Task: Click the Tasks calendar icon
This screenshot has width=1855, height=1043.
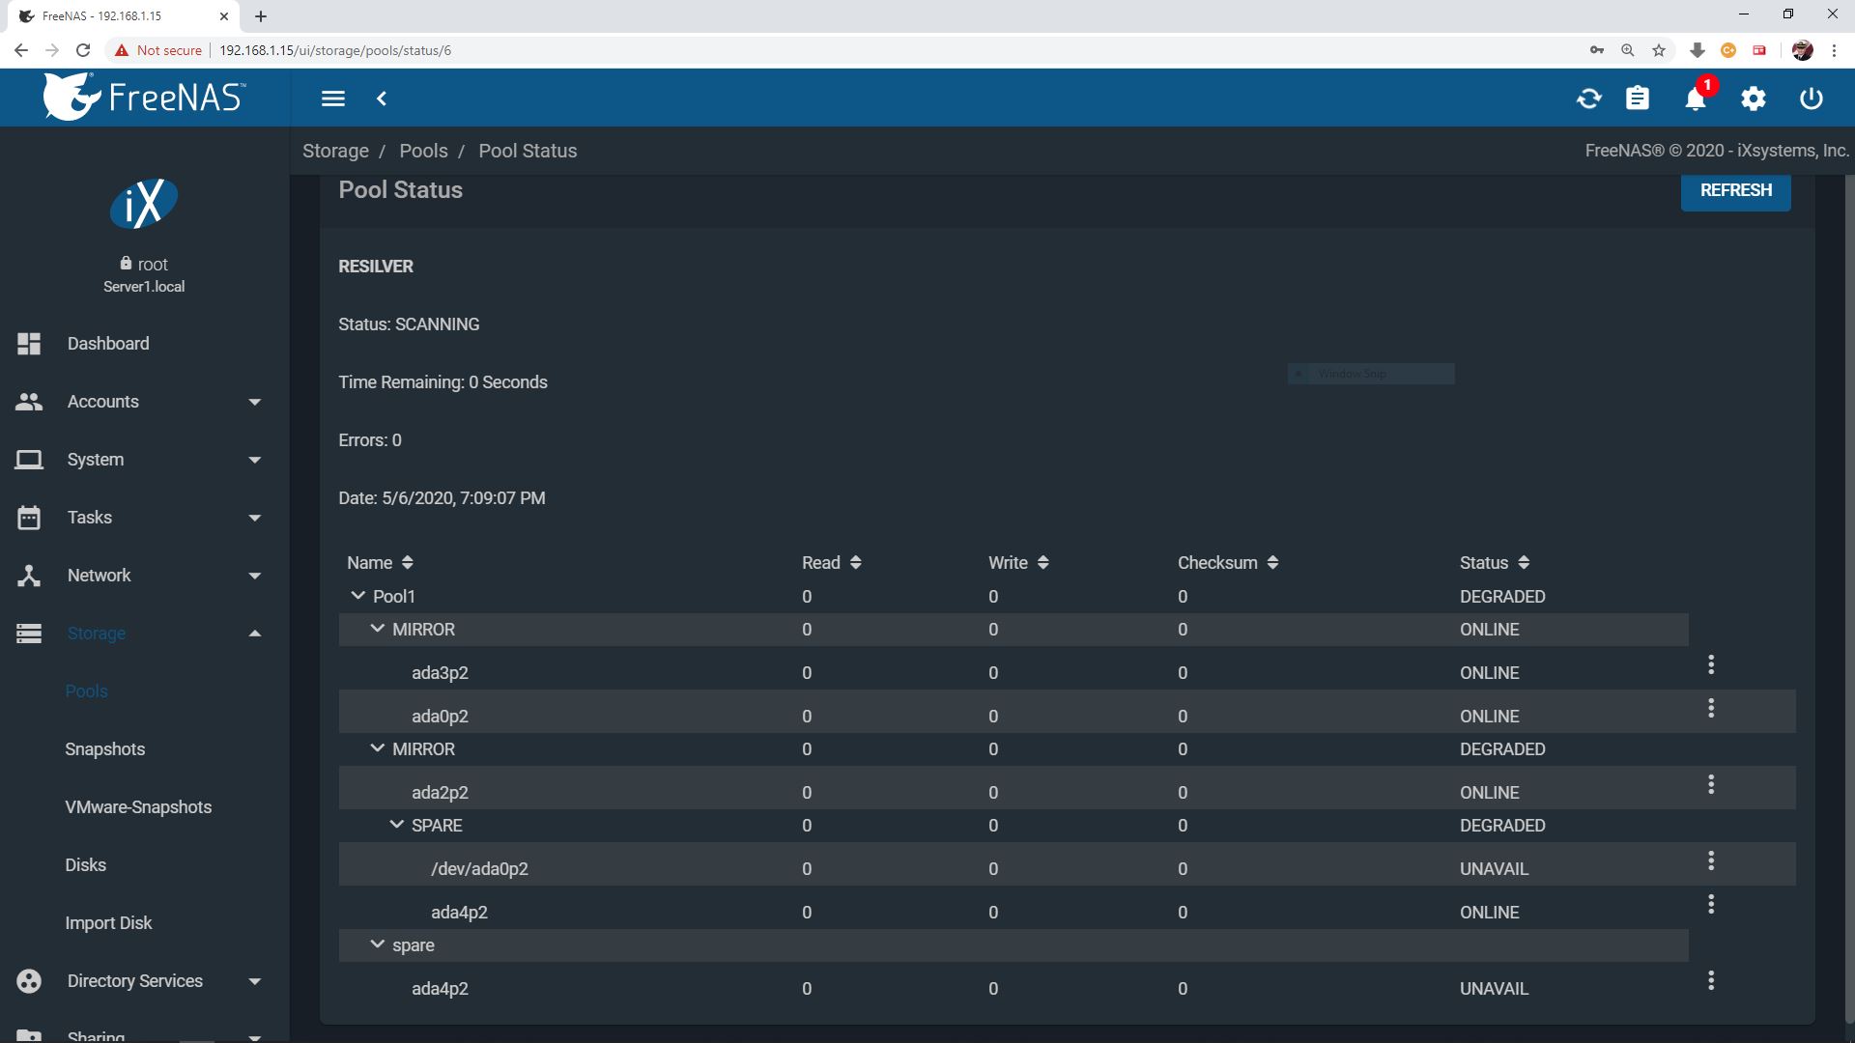Action: [x=29, y=518]
